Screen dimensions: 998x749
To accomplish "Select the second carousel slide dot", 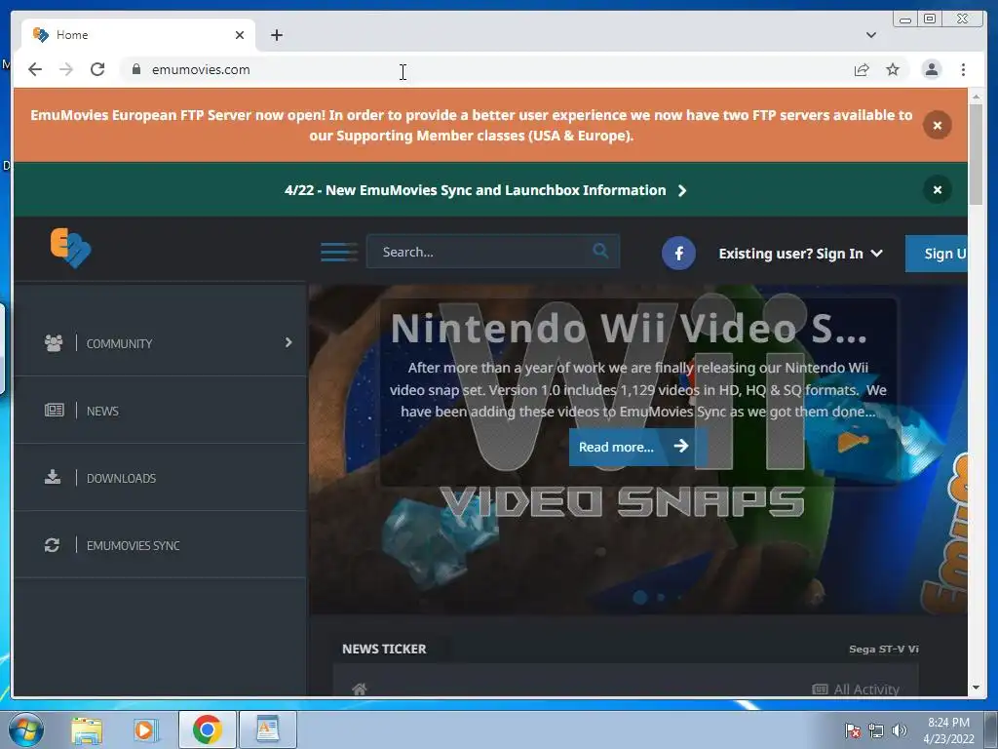I will click(662, 597).
